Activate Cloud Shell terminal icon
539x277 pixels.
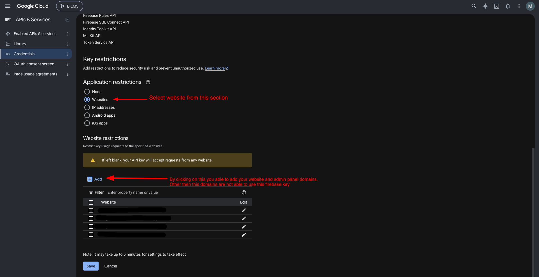coord(497,6)
